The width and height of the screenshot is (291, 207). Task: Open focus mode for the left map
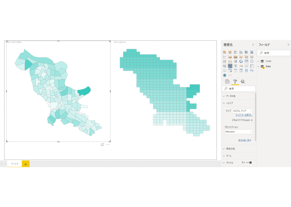point(102,145)
